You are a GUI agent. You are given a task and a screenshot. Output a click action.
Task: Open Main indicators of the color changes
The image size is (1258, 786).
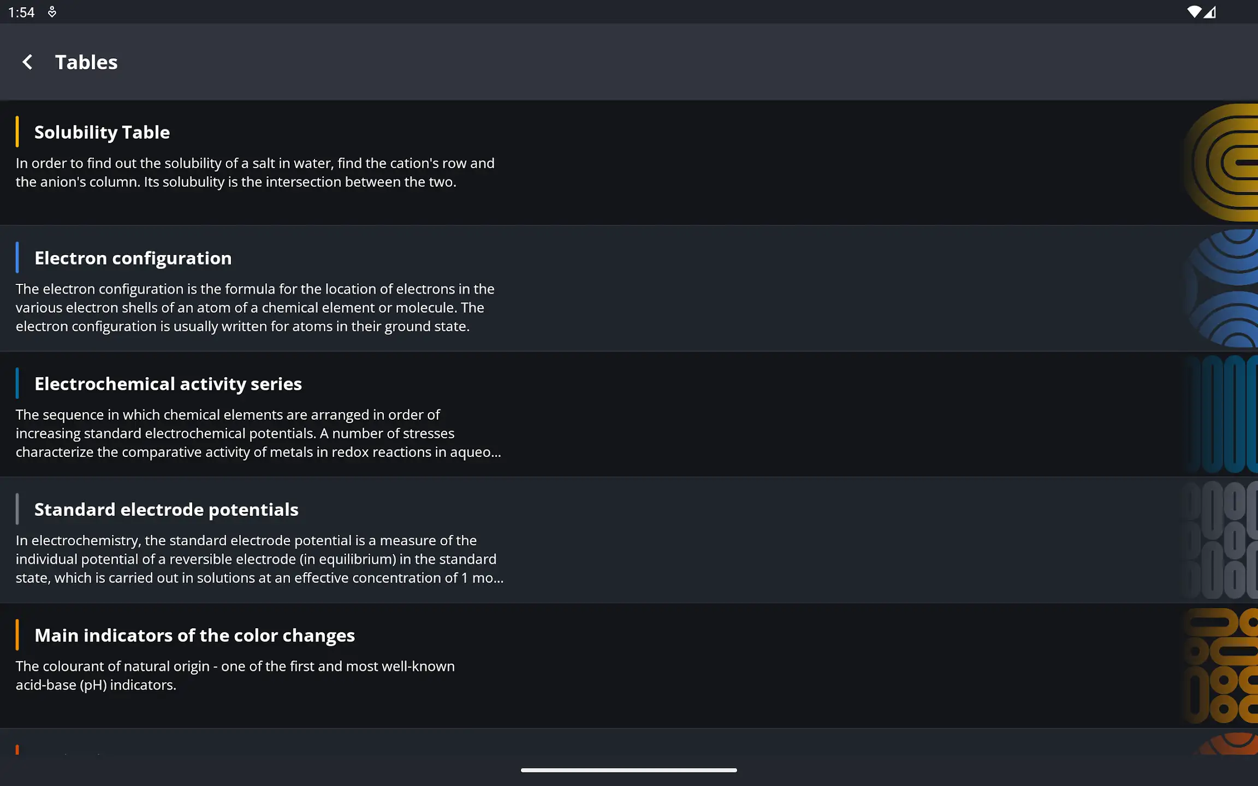[195, 635]
